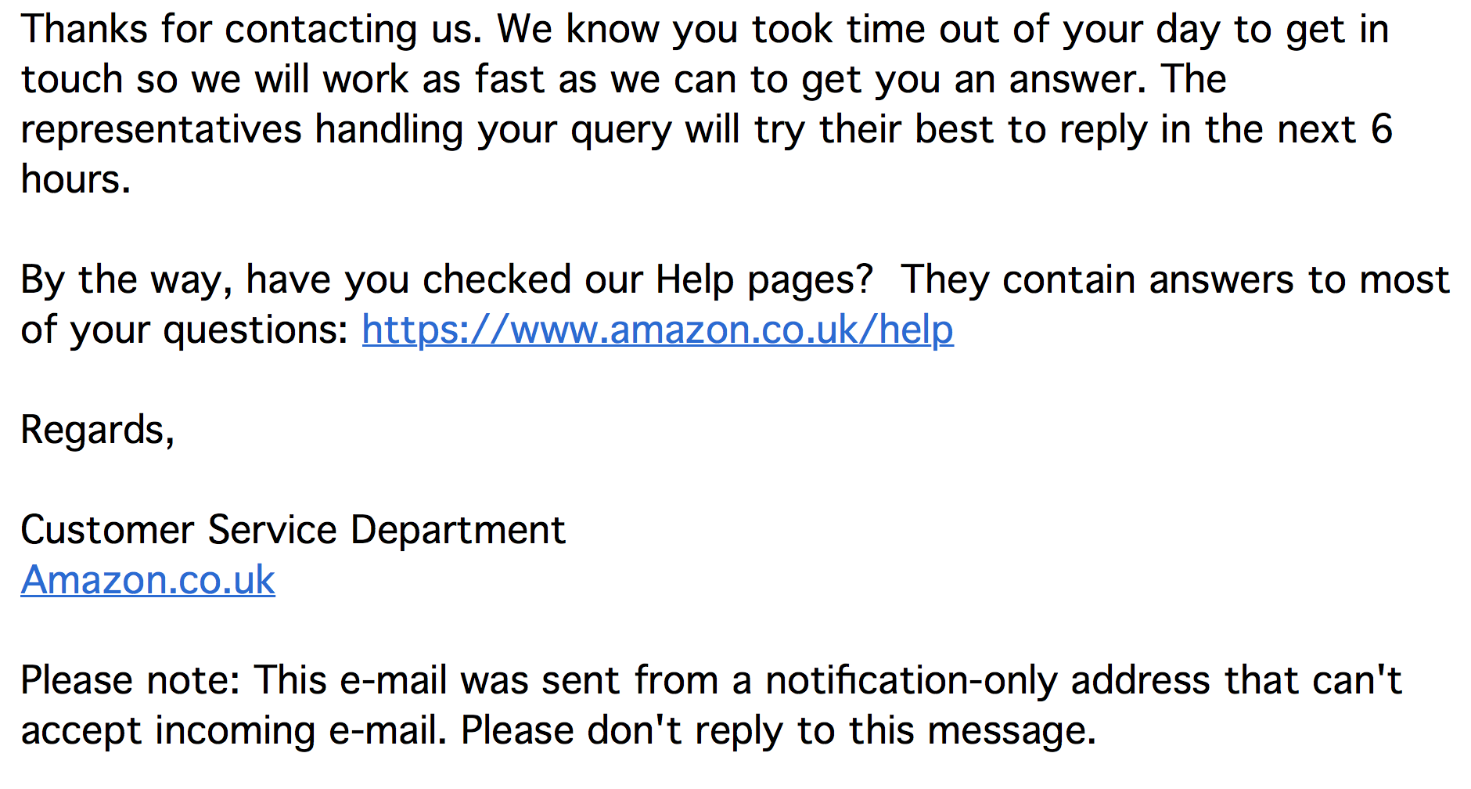Click the word 'Regards,'
The height and width of the screenshot is (789, 1471).
(98, 430)
